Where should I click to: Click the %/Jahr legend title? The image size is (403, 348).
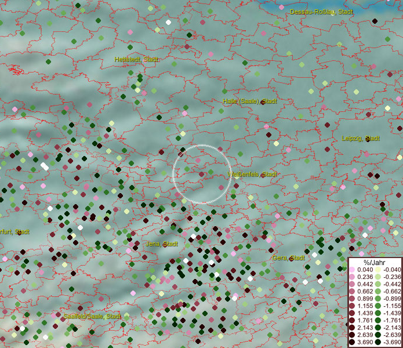pos(374,262)
